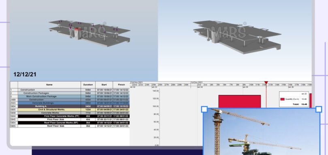Image resolution: width=328 pixels, height=155 pixels.
Task: Click the 12/12/21 date label
Action: [x=25, y=74]
